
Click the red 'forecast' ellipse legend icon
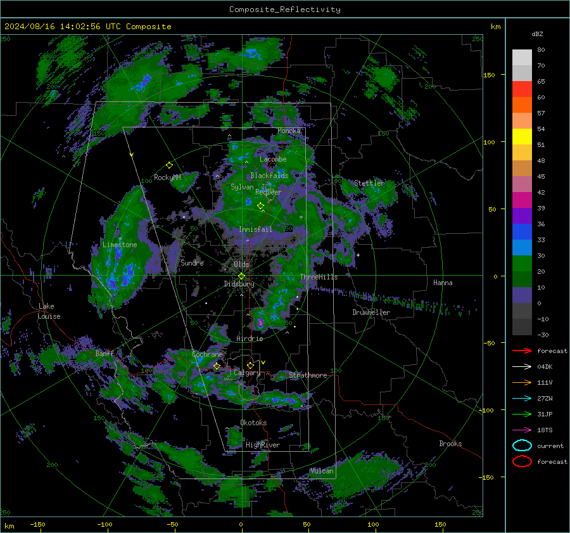[522, 461]
